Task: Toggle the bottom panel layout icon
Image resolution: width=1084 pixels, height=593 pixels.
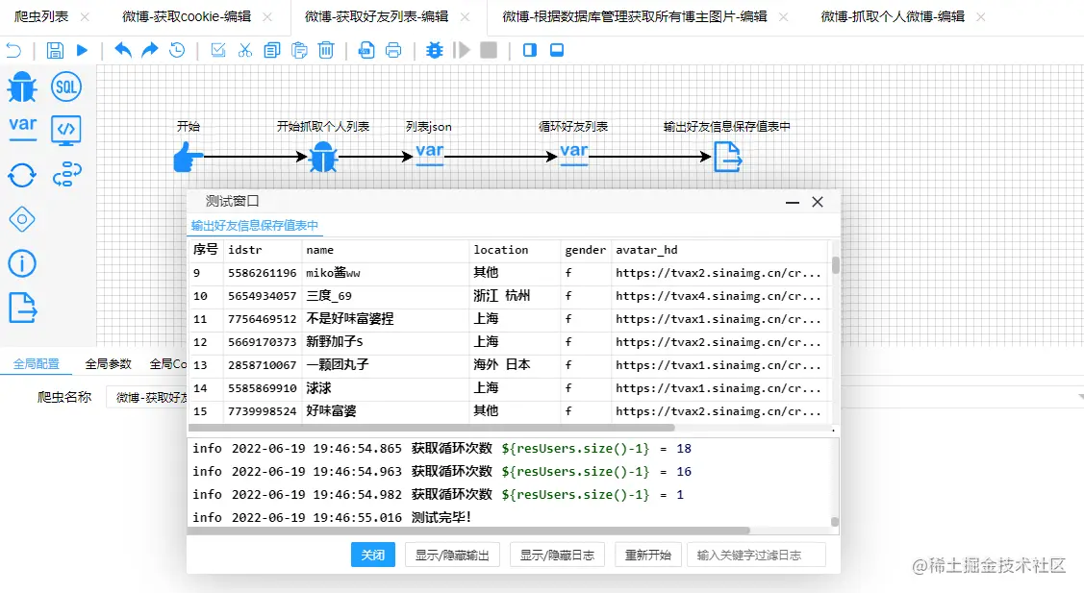Action: coord(557,50)
